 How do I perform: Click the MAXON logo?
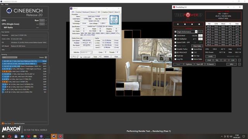[11, 129]
